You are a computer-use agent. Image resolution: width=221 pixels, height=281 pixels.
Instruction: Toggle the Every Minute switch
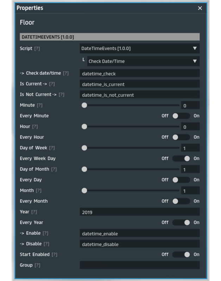[x=181, y=116]
